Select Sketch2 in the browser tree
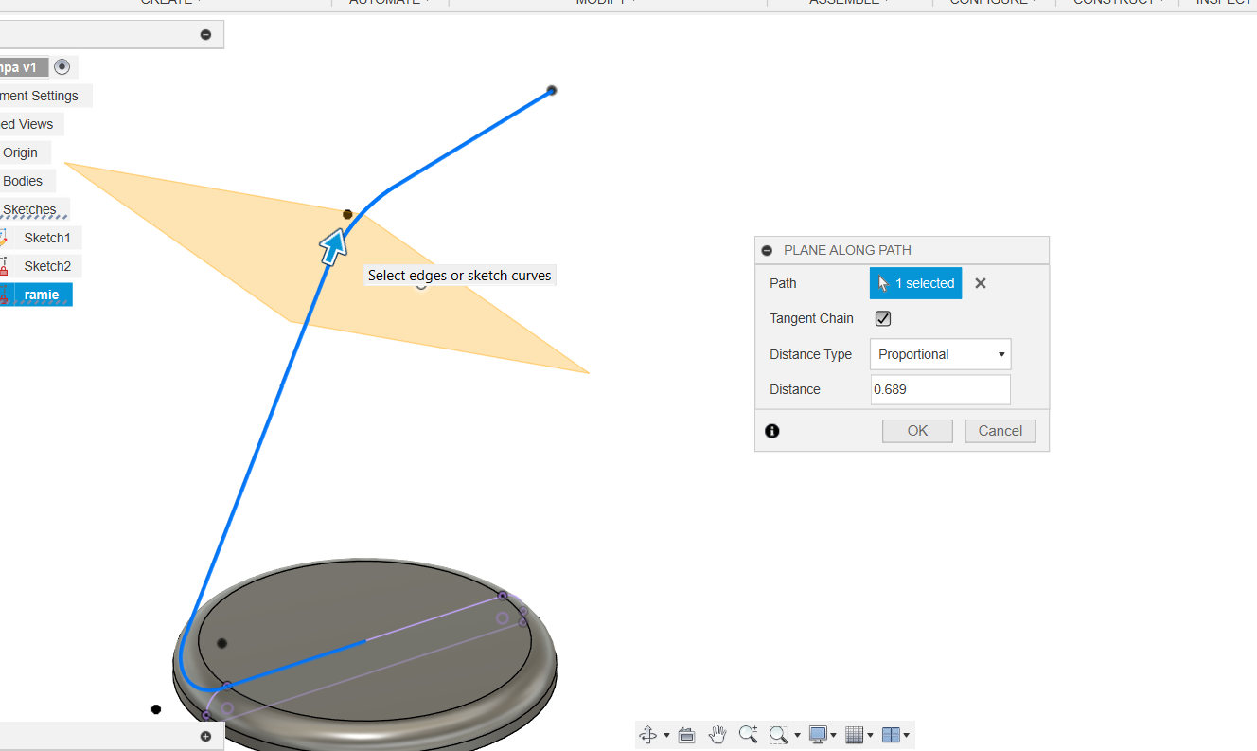1257x751 pixels. (x=47, y=266)
